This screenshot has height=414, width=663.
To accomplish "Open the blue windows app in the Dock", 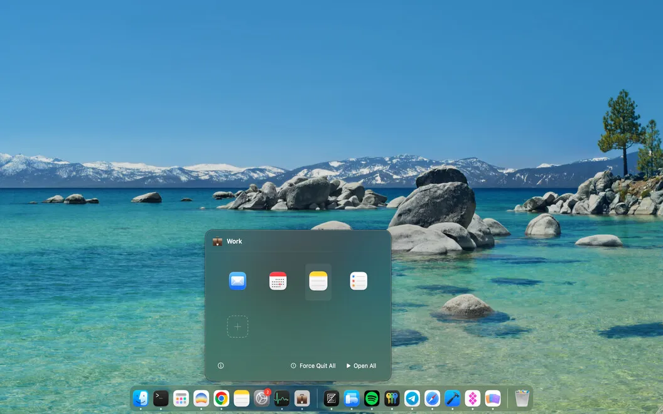I will pos(352,398).
